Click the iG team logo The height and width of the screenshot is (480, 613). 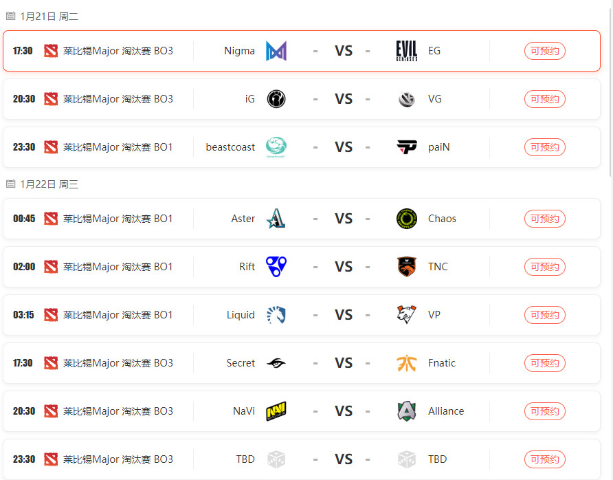[277, 98]
